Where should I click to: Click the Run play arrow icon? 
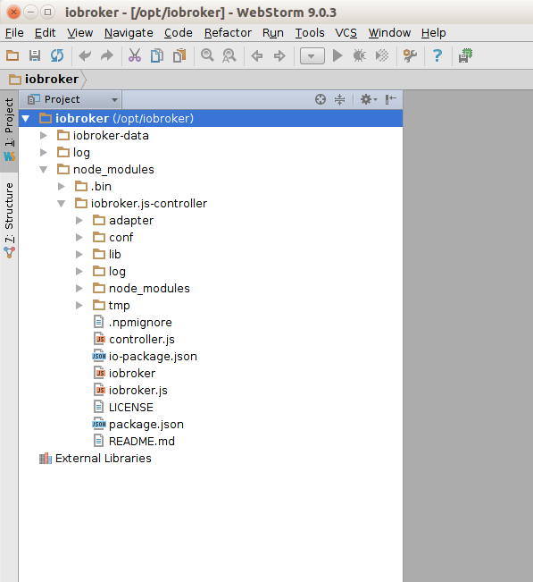pos(337,55)
